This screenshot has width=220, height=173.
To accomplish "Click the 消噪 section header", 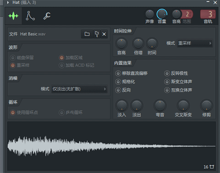I will pyautogui.click(x=13, y=78).
